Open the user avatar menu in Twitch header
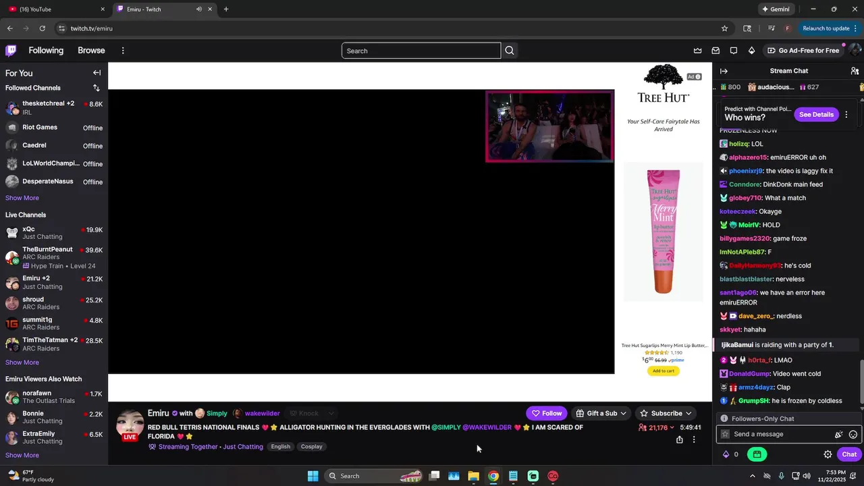This screenshot has height=486, width=864. pyautogui.click(x=855, y=51)
